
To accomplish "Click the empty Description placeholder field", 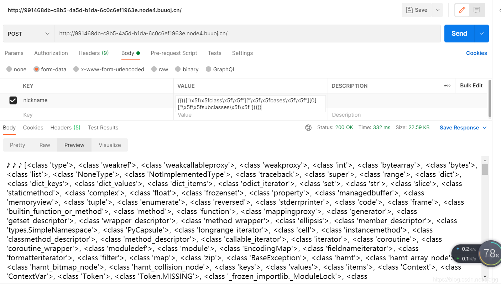I will 383,115.
